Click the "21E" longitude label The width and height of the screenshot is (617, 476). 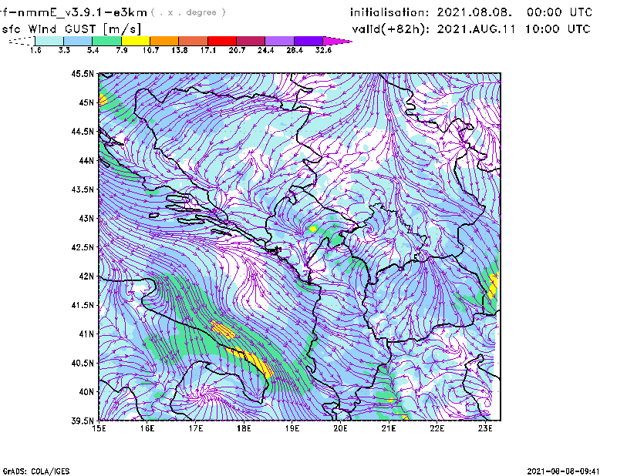[x=389, y=428]
